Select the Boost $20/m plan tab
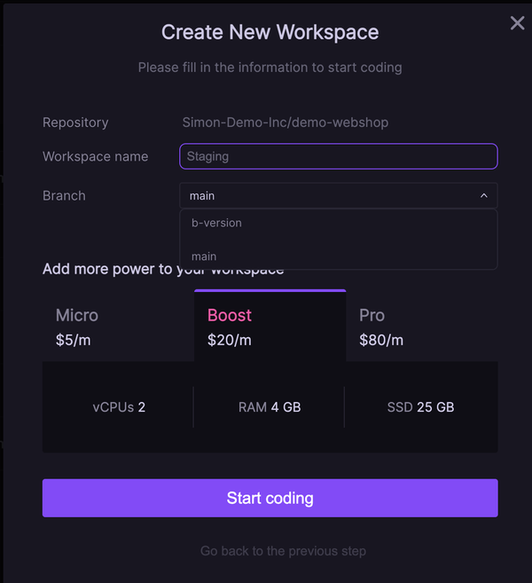 pyautogui.click(x=270, y=327)
